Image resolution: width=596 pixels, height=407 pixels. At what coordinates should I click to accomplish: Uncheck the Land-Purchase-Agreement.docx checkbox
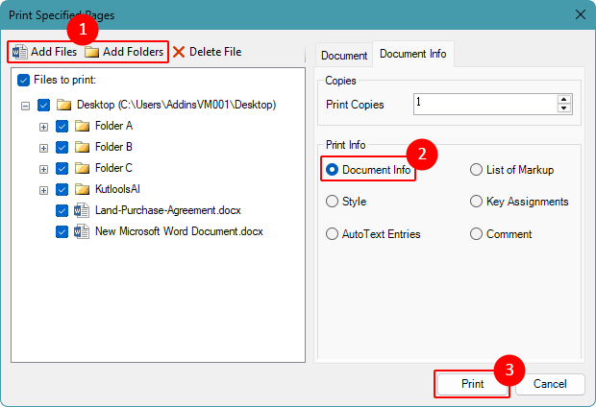pyautogui.click(x=62, y=211)
